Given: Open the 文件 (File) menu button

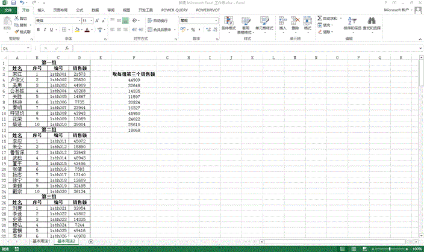Looking at the screenshot, I should click(x=8, y=10).
